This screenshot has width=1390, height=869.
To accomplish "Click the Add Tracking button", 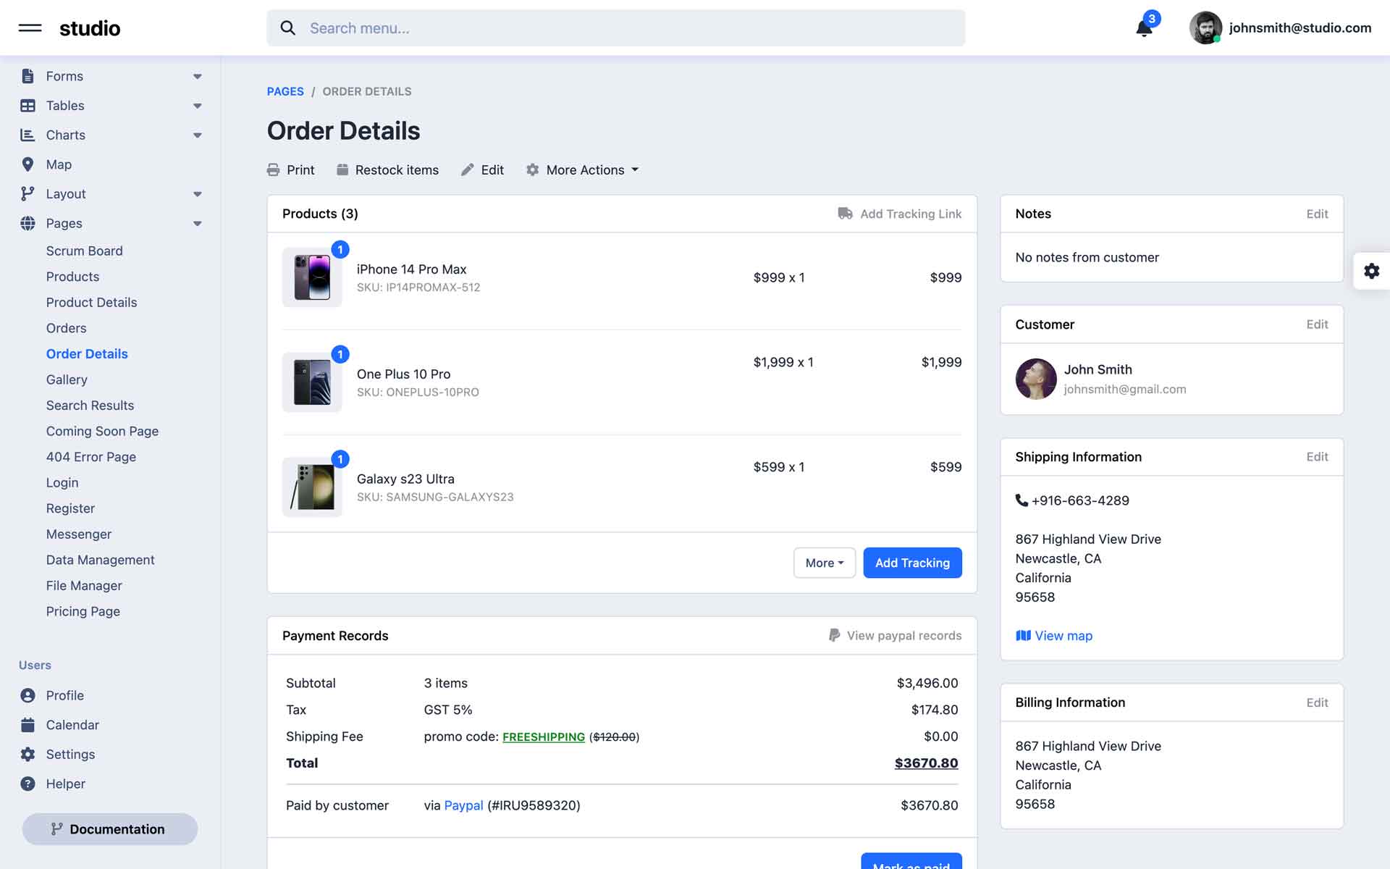I will click(912, 563).
